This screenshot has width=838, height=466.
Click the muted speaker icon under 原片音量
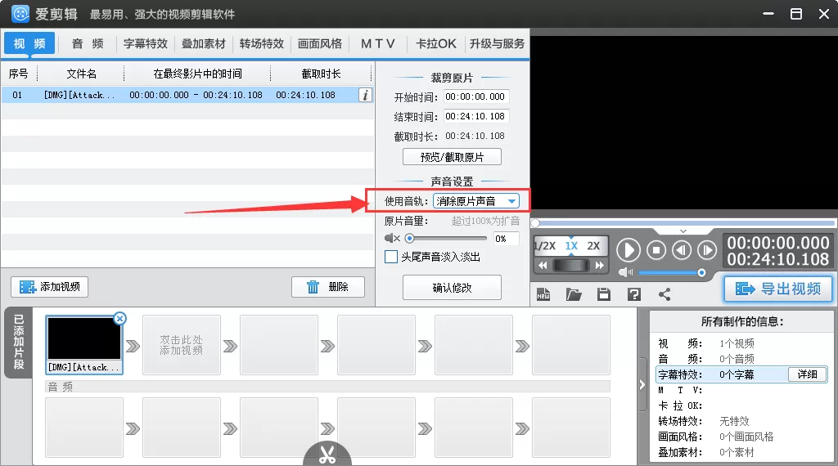pos(392,238)
